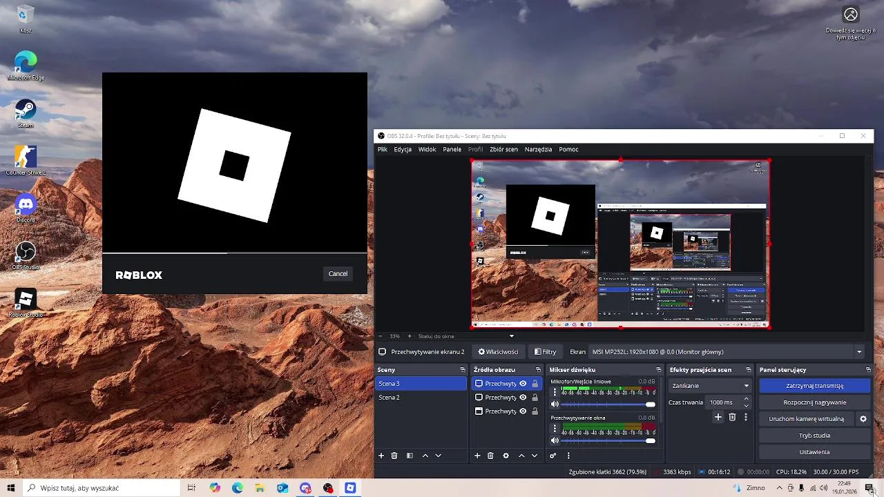The image size is (884, 497).
Task: Open the preview scaling dropdown arrow
Action: (x=512, y=336)
